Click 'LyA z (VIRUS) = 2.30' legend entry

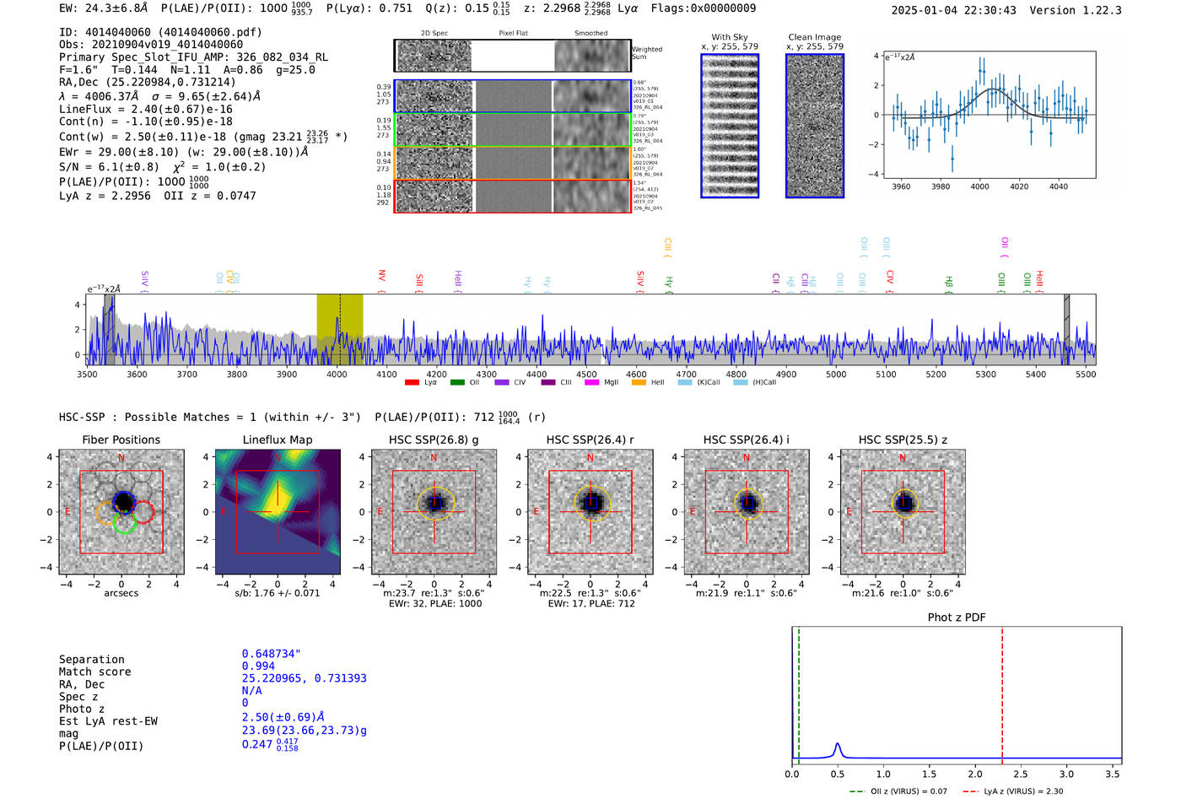click(1012, 791)
